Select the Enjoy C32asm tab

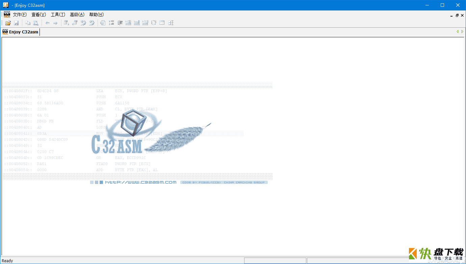(20, 32)
